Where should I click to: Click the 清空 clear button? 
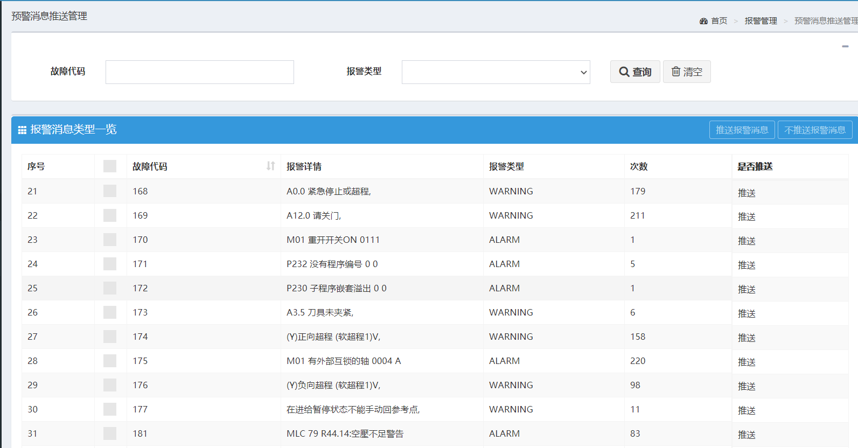click(687, 72)
